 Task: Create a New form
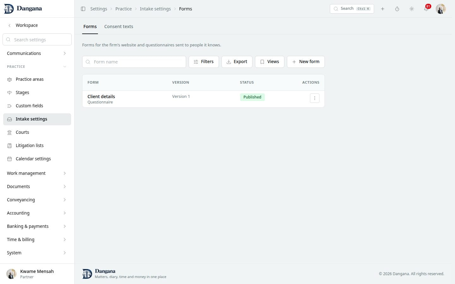[x=306, y=62]
